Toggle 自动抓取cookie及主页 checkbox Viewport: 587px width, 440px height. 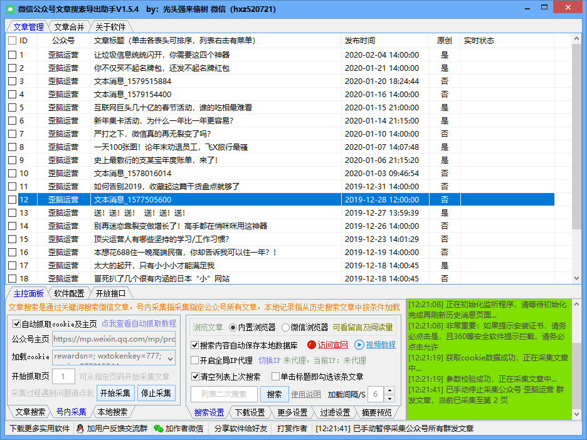[x=16, y=323]
